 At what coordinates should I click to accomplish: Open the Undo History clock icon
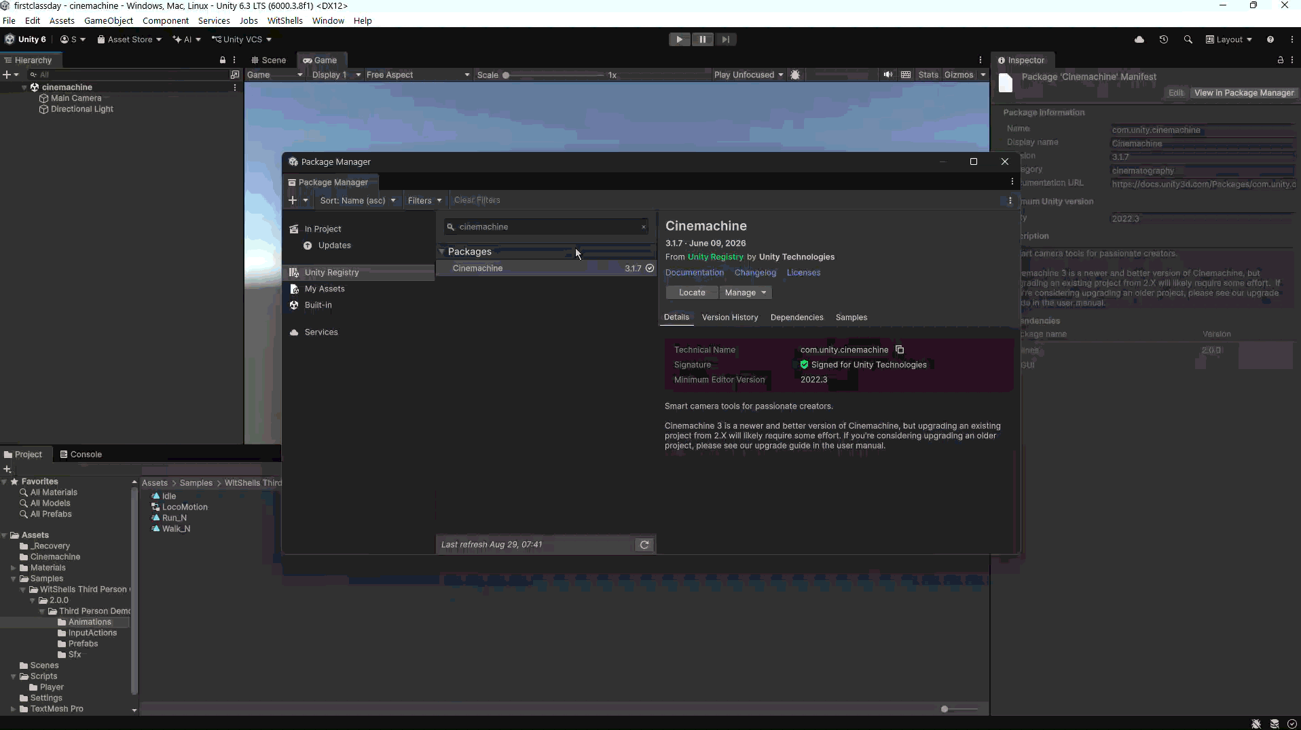[1164, 39]
